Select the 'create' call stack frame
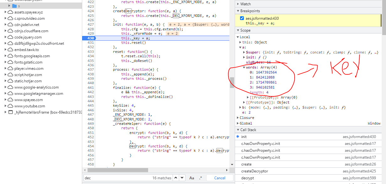This screenshot has height=184, width=386. point(308,164)
